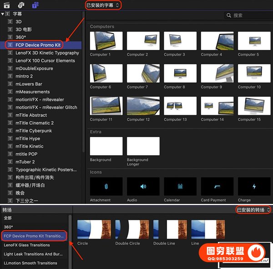Select the Calendar icon preset
273x269 pixels.
pos(180,186)
